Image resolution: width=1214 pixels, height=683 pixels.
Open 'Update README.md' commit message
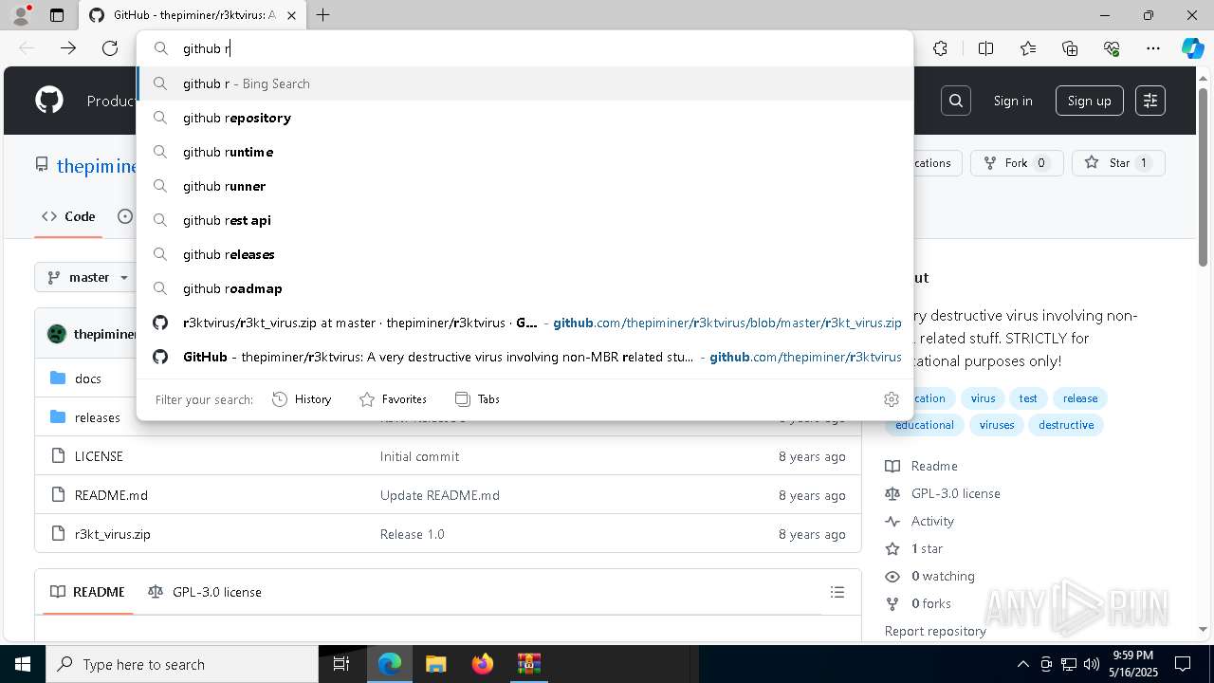pos(439,495)
